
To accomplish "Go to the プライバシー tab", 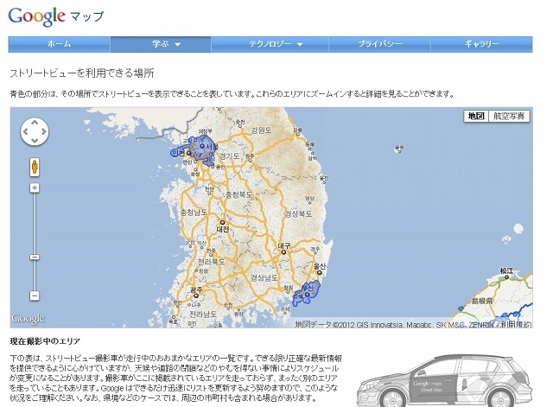I will click(x=379, y=44).
